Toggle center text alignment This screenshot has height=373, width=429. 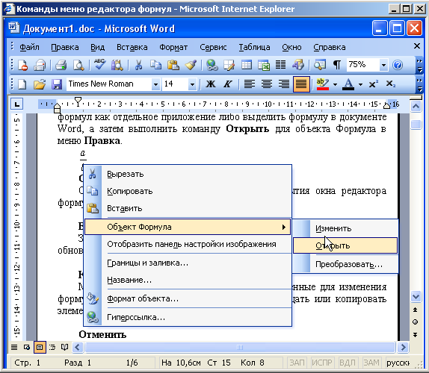point(267,84)
